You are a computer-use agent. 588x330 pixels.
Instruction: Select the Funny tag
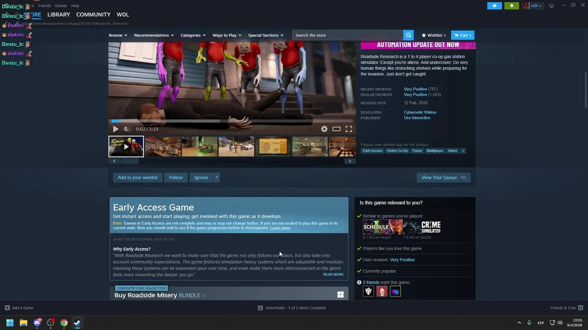point(417,151)
